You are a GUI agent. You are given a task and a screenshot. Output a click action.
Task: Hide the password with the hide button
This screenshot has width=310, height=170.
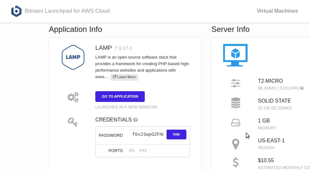click(176, 135)
